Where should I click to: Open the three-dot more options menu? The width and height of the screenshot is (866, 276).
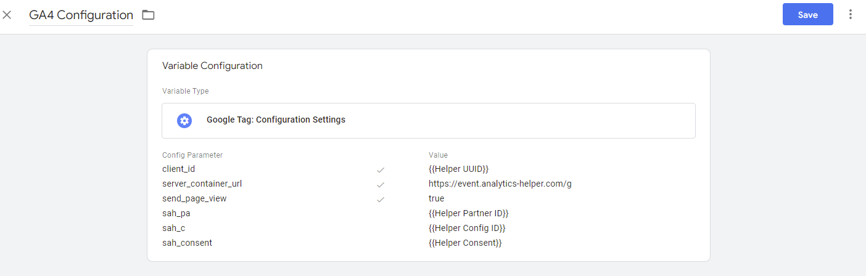pos(851,14)
